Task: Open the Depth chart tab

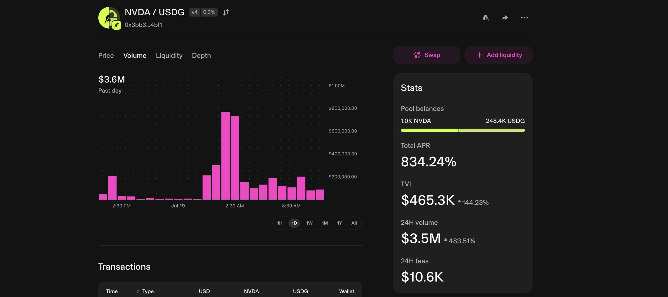Action: (201, 55)
